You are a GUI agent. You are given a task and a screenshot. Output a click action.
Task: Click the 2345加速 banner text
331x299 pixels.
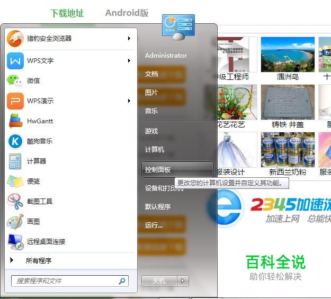291,204
